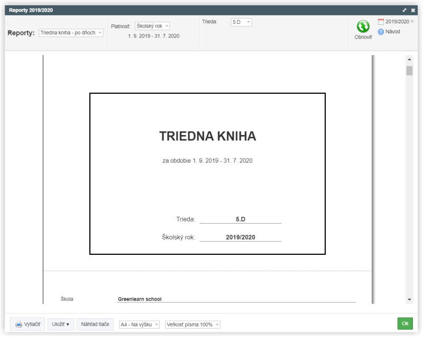Click the 2019/2020 value next to Školský rok

coord(241,237)
